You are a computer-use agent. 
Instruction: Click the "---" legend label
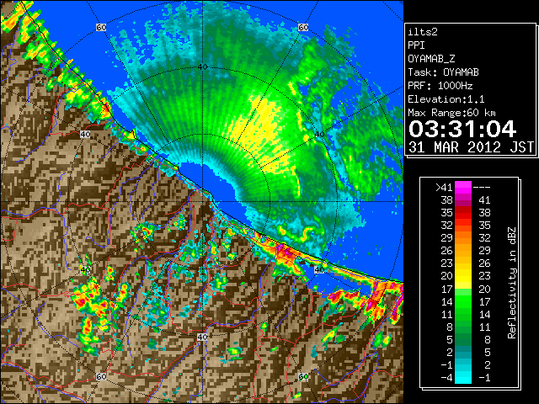click(482, 188)
